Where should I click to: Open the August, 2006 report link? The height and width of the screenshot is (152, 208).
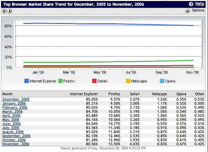tap(13, 132)
